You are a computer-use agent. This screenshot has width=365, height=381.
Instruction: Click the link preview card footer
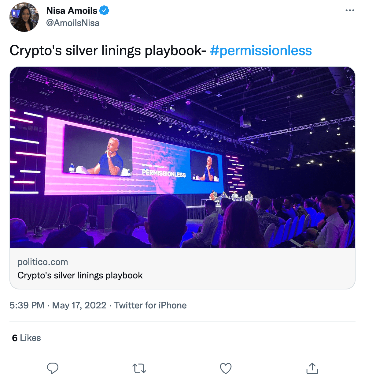click(x=182, y=268)
